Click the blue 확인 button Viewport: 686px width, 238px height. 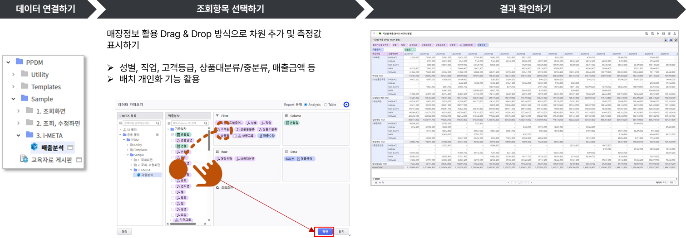coord(325,231)
